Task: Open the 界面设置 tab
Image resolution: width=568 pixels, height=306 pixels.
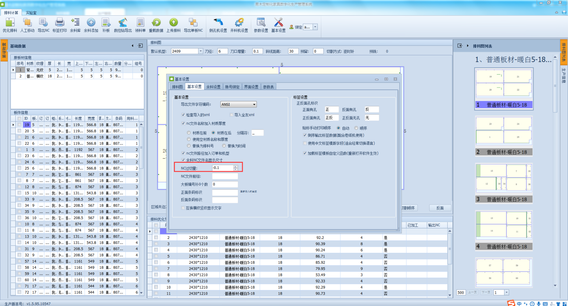Action: pyautogui.click(x=251, y=87)
